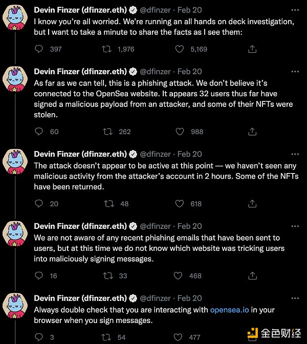
Task: Reply to the tweet with 20 replies
Action: tap(39, 204)
